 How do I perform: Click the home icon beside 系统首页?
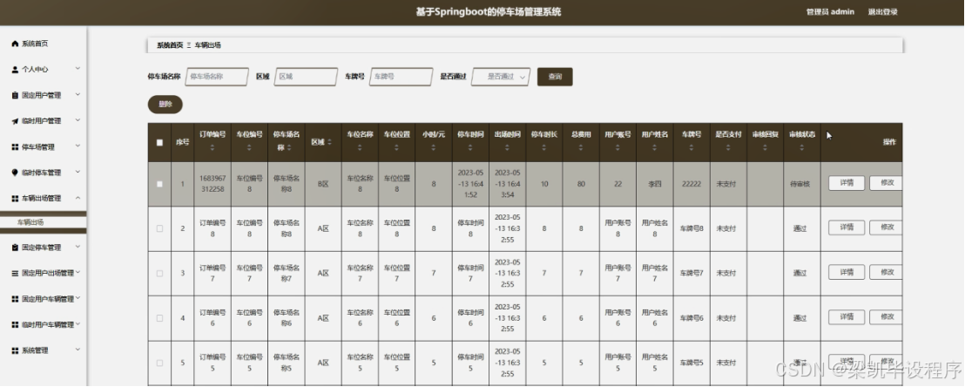pyautogui.click(x=16, y=44)
